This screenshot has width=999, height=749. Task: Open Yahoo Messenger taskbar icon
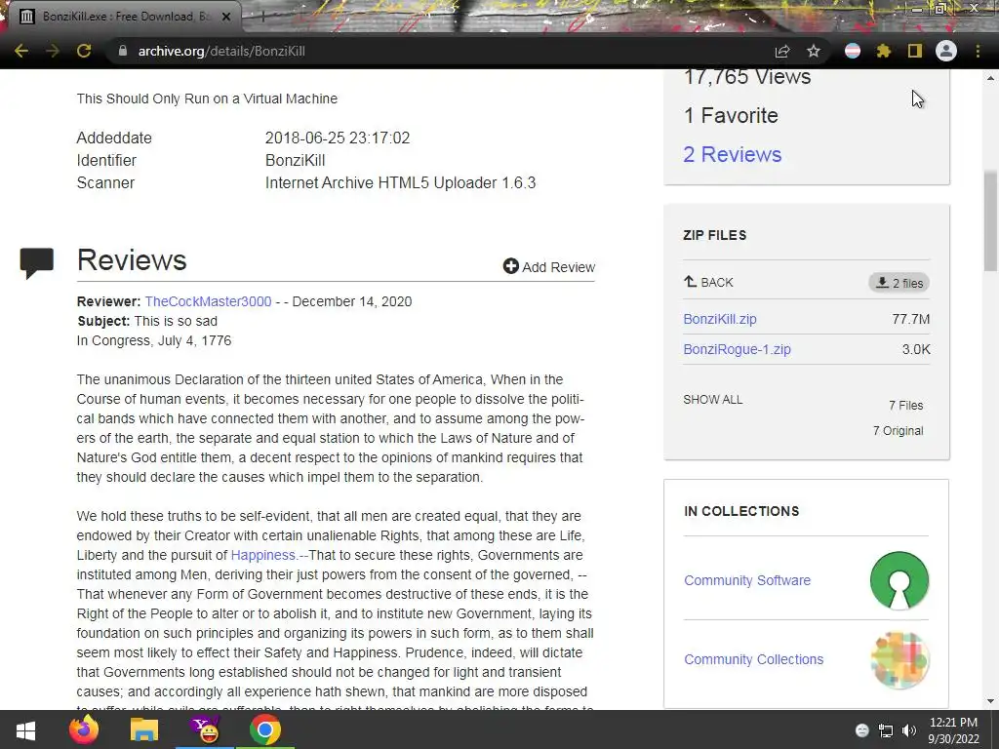(x=205, y=729)
